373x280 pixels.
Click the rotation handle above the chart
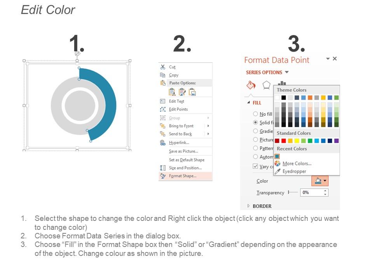click(x=77, y=53)
